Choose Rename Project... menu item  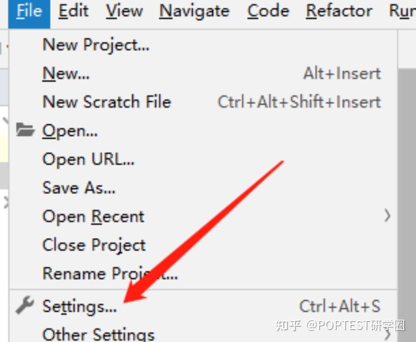[x=110, y=274]
